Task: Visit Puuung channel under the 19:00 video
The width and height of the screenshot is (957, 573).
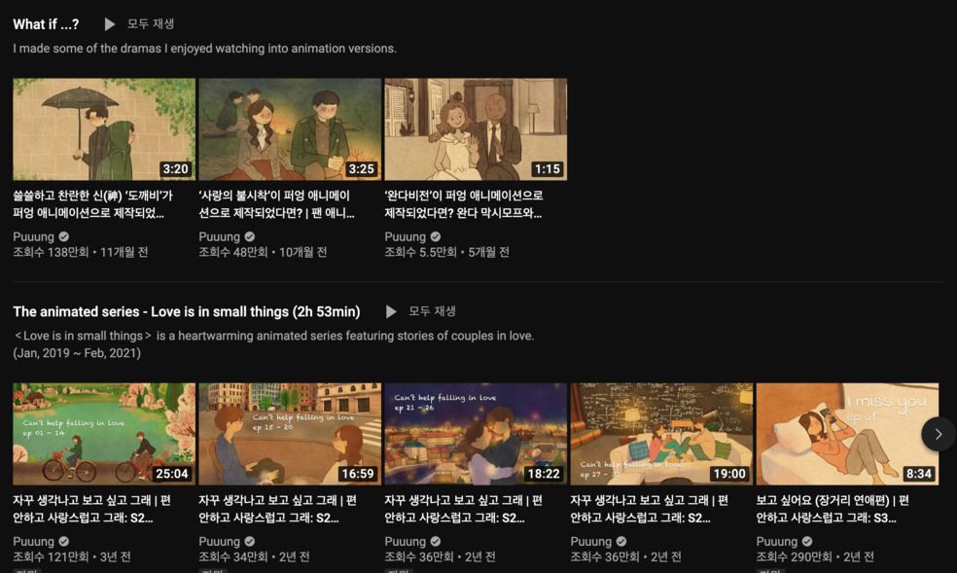Action: tap(590, 541)
